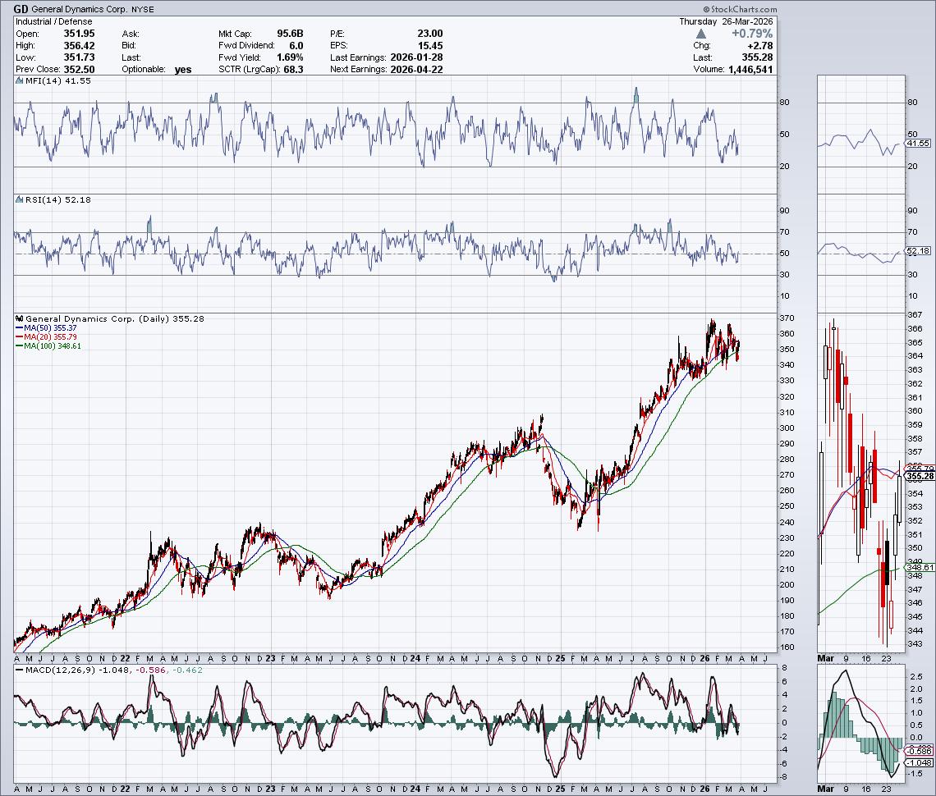
Task: Click the 52.18 value tag on zoom panel
Action: (918, 250)
